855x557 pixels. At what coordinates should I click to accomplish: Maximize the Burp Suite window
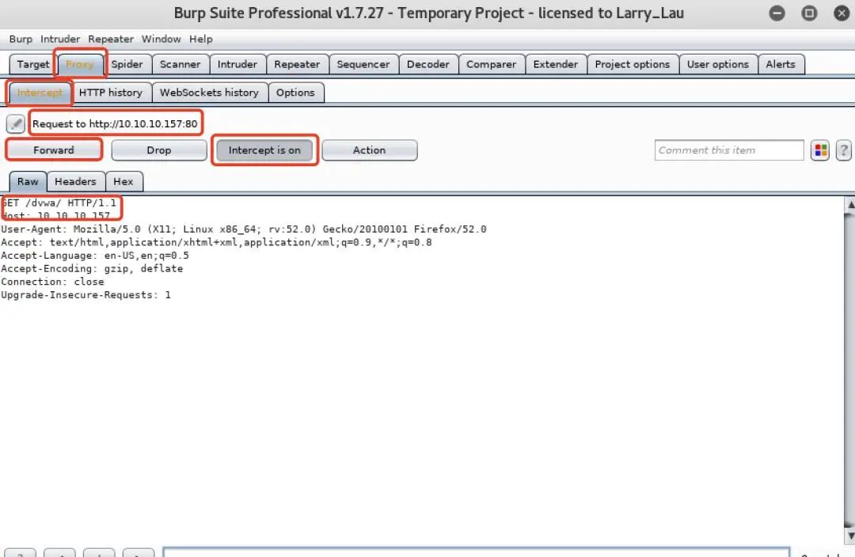coord(809,13)
